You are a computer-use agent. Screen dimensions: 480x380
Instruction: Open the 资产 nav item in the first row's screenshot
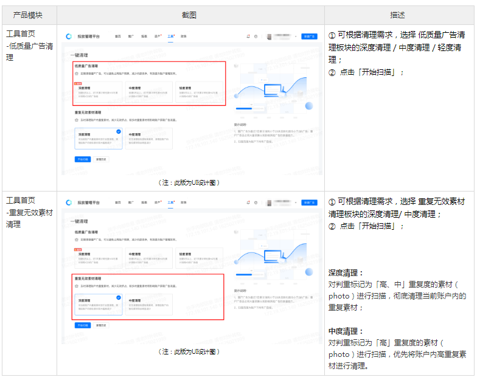[x=158, y=36]
